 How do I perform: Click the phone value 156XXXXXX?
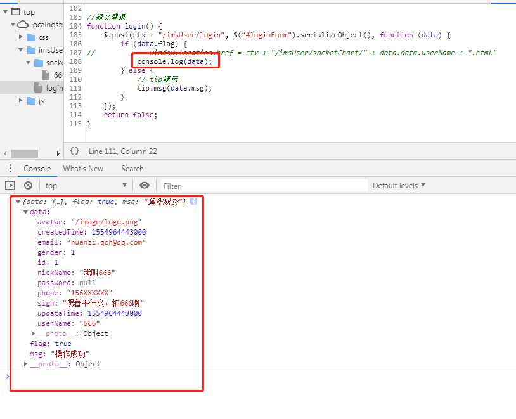pos(89,293)
